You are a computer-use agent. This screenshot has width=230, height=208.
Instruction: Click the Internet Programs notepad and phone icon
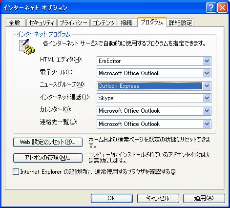click(x=27, y=47)
